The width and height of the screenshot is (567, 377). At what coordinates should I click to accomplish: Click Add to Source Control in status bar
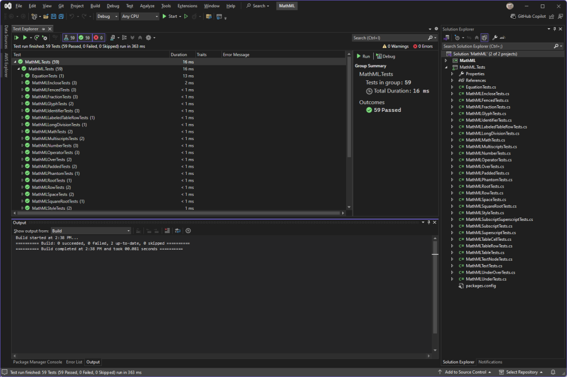pos(465,372)
